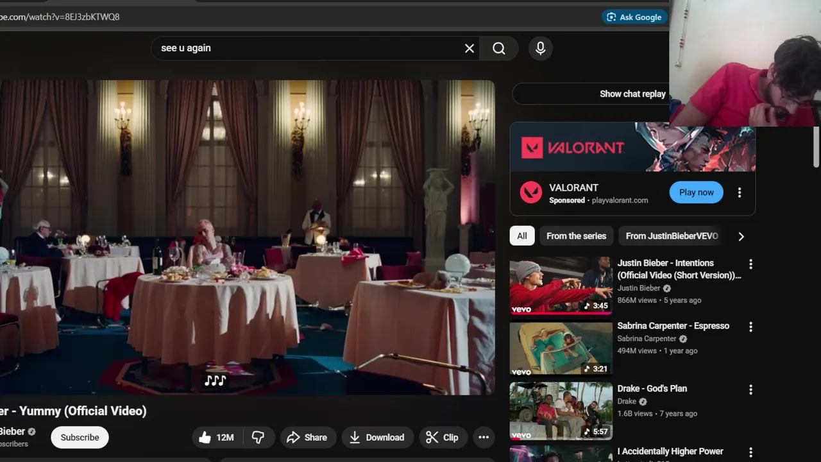Open options menu for Intentions video
Viewport: 821px width, 462px height.
750,264
